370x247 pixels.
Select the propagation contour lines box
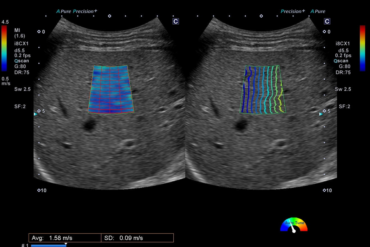tap(263, 89)
